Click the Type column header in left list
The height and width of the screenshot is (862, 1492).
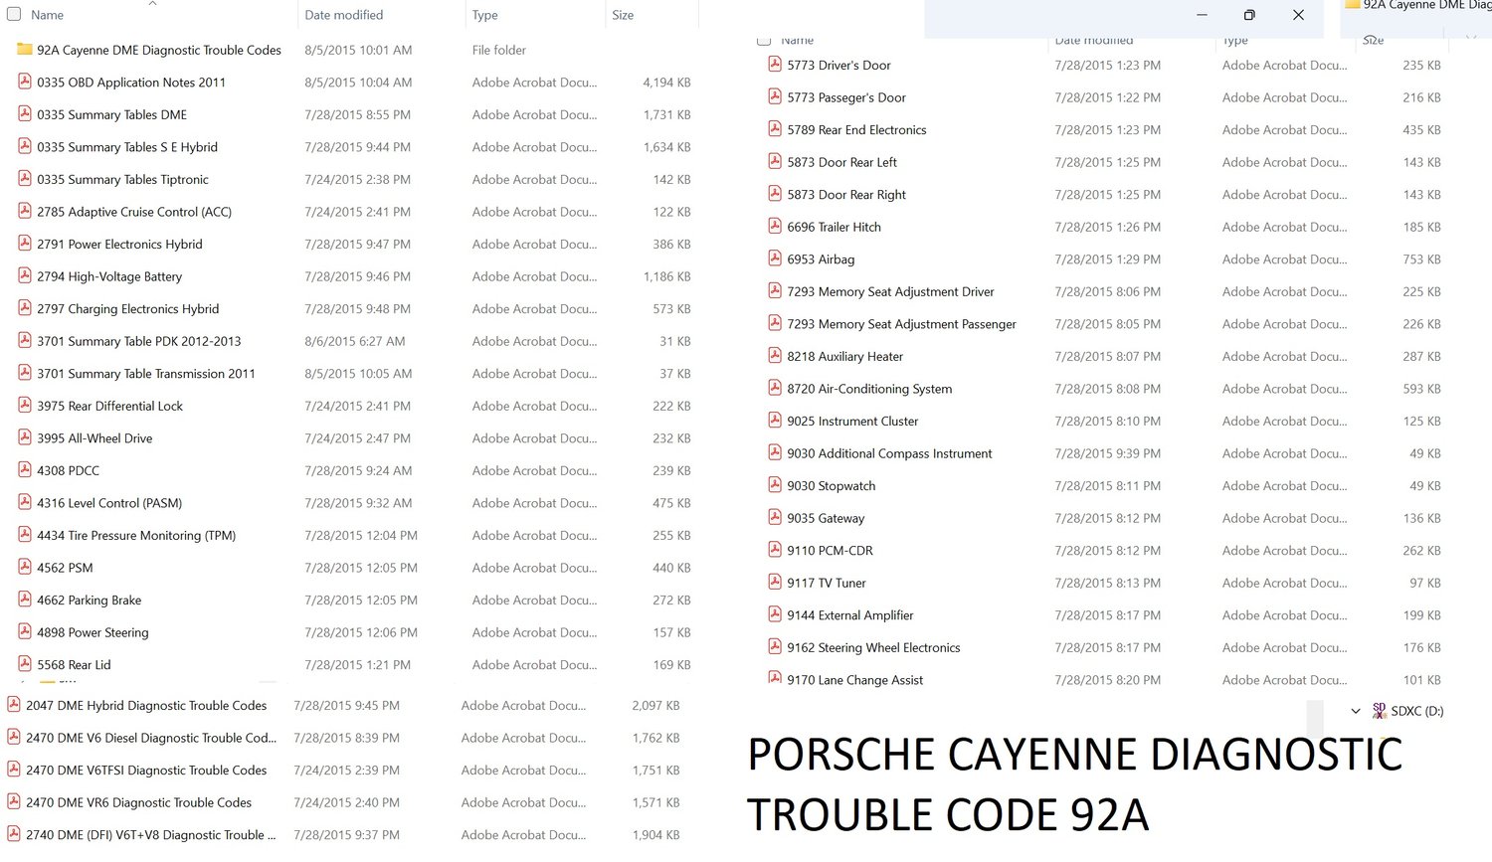point(485,15)
